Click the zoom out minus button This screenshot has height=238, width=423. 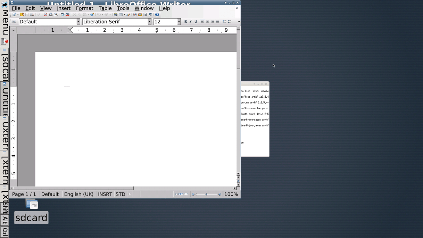193,194
